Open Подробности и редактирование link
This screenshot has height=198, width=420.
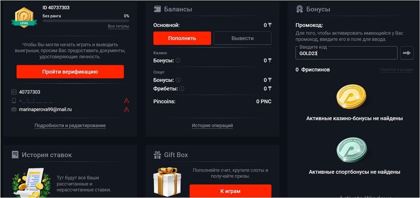(70, 125)
